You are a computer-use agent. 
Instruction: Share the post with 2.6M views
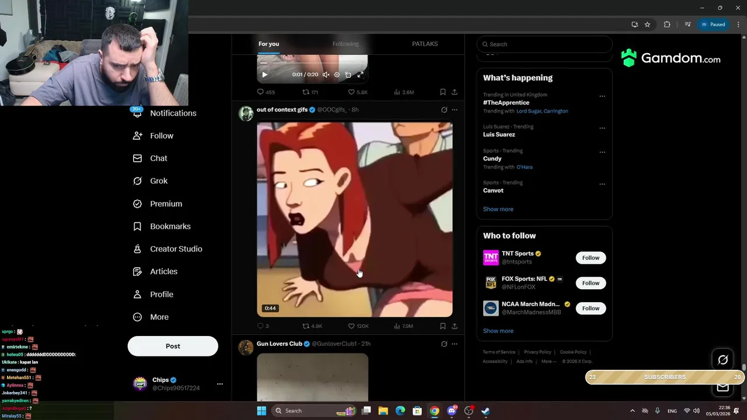pyautogui.click(x=455, y=92)
